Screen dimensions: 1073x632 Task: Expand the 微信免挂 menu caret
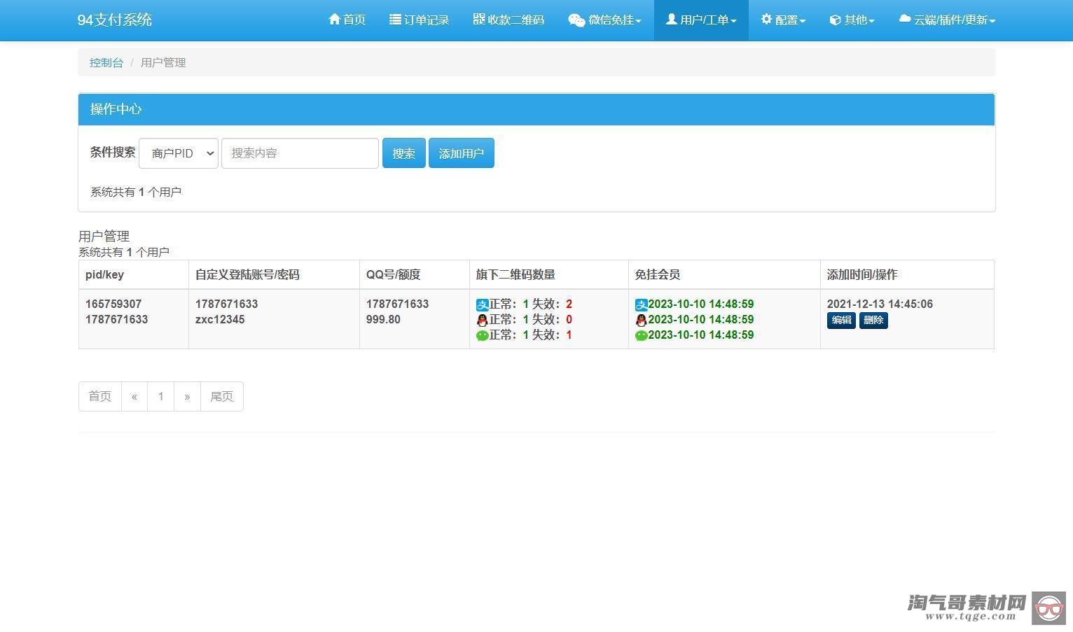pos(639,21)
